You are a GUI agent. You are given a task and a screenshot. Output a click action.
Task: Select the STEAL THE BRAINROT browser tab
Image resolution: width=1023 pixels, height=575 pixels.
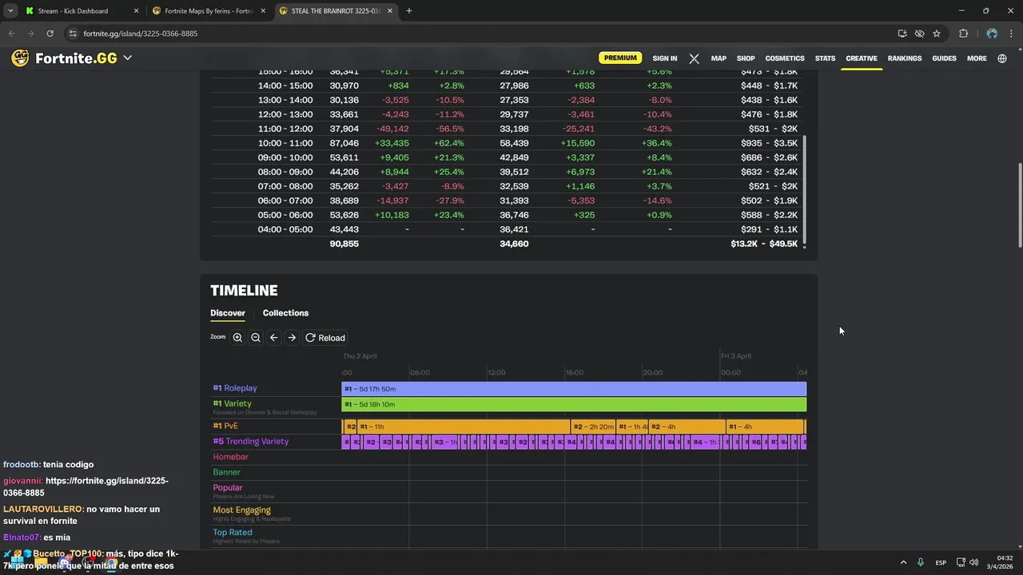point(336,11)
